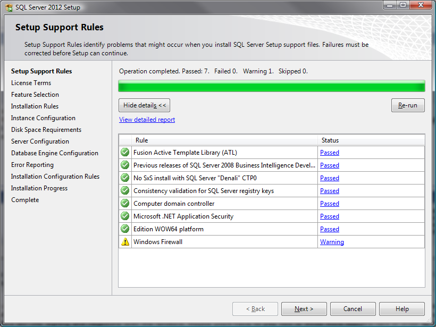The height and width of the screenshot is (327, 436).
Task: Click the Computer domain controller rule name
Action: (x=174, y=204)
